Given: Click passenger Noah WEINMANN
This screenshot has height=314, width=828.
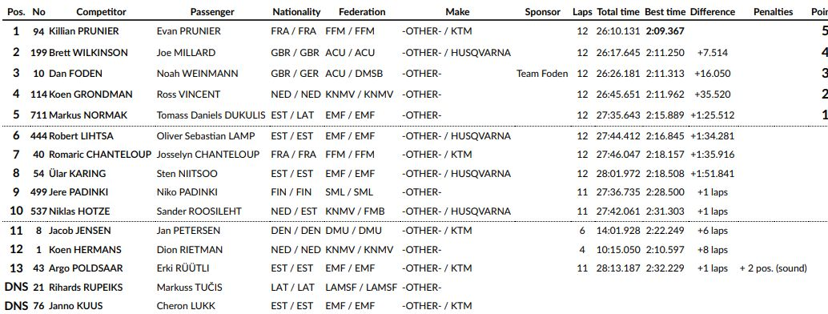Looking at the screenshot, I should (x=197, y=74).
